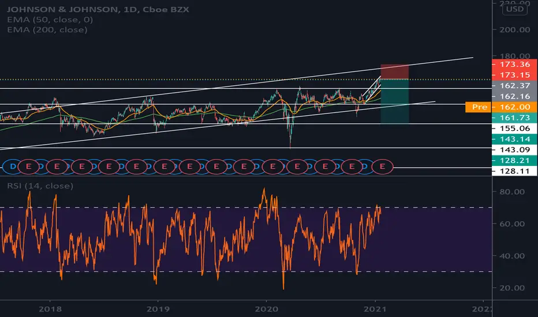The image size is (538, 317).
Task: Click the 200.00 price axis tick
Action: pyautogui.click(x=515, y=30)
